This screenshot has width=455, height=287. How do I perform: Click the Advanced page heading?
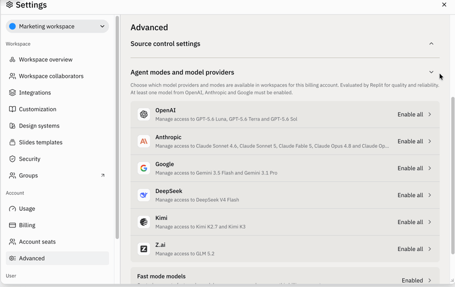point(149,27)
